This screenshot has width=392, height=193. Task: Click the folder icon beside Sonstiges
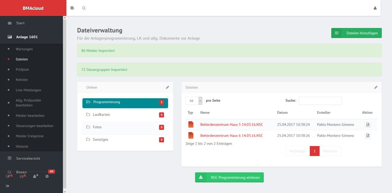pyautogui.click(x=88, y=140)
